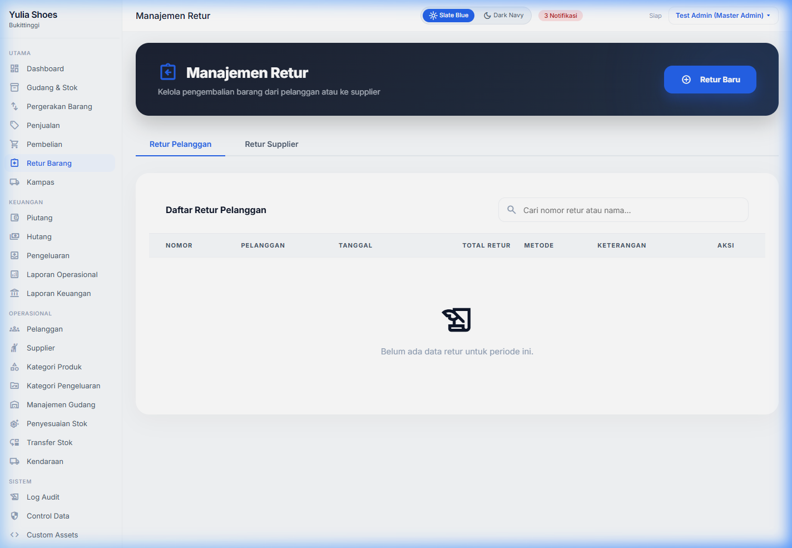Click the Kategori Pengeluaran folder icon
Viewport: 792px width, 548px height.
pos(14,386)
